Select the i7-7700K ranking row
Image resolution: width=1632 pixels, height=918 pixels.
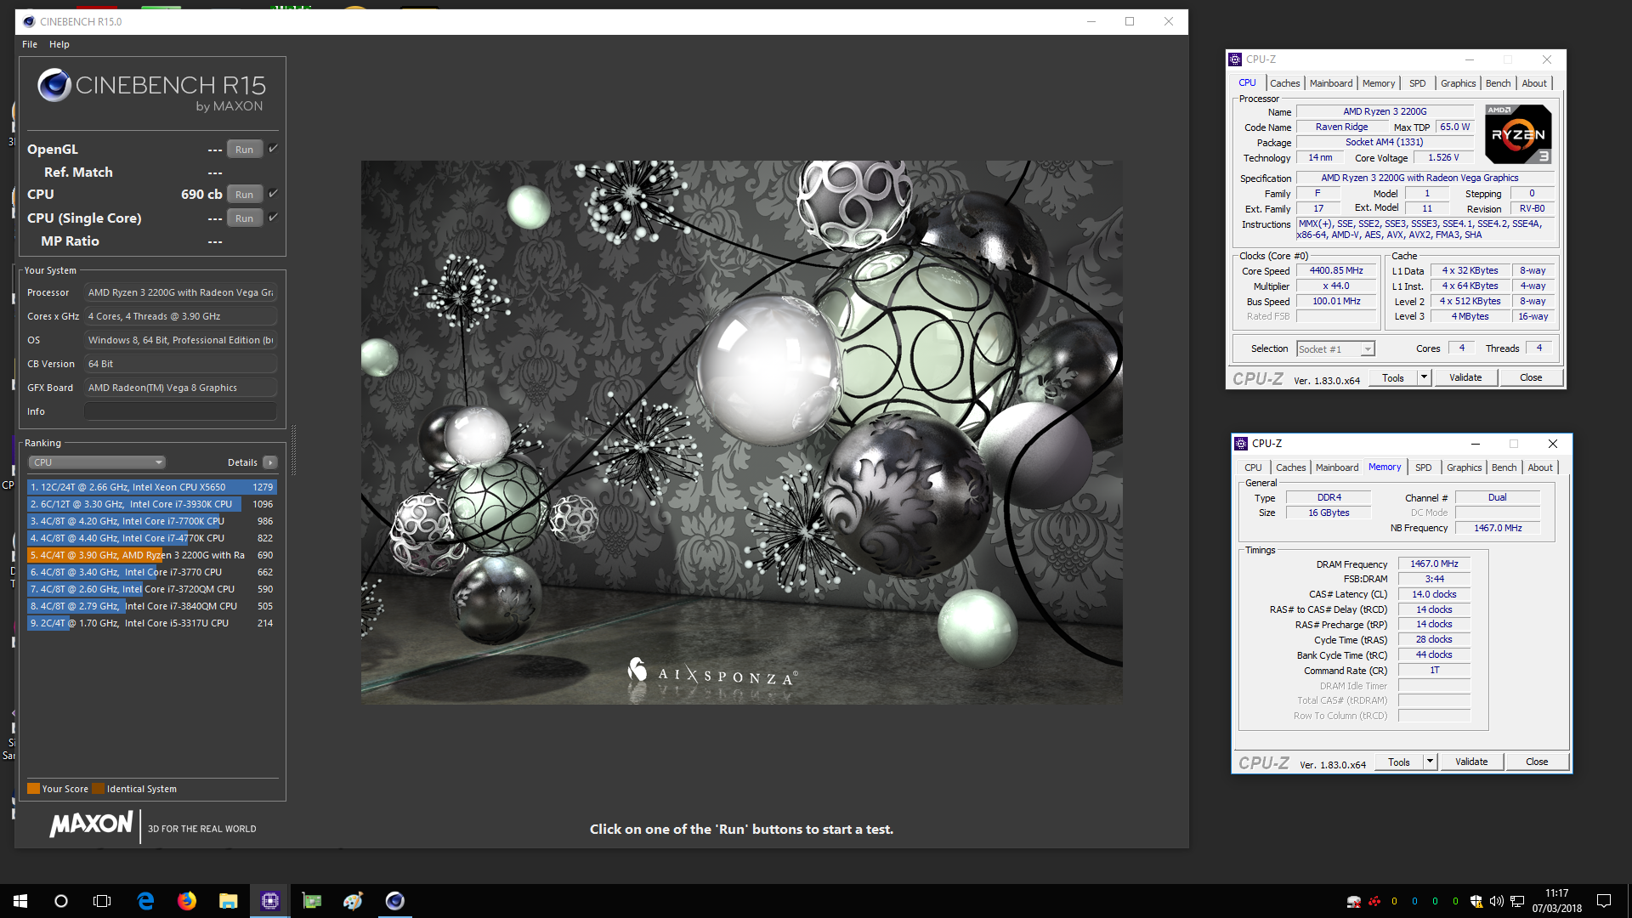[x=152, y=521]
